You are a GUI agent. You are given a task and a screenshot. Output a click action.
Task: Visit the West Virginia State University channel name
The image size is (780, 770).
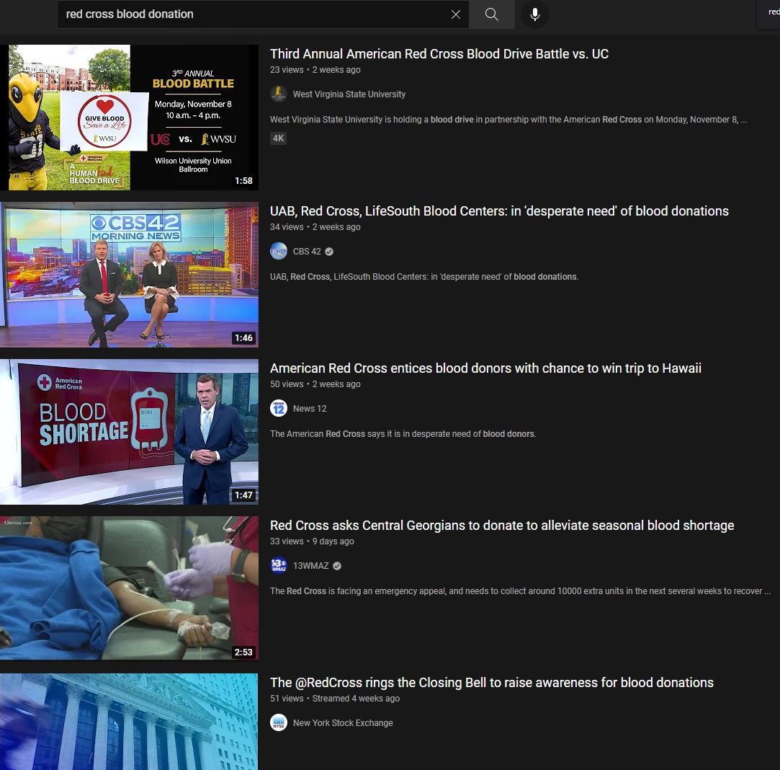tap(349, 94)
